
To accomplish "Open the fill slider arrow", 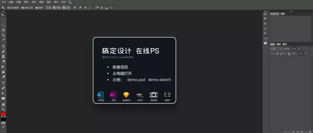I will pos(305,54).
